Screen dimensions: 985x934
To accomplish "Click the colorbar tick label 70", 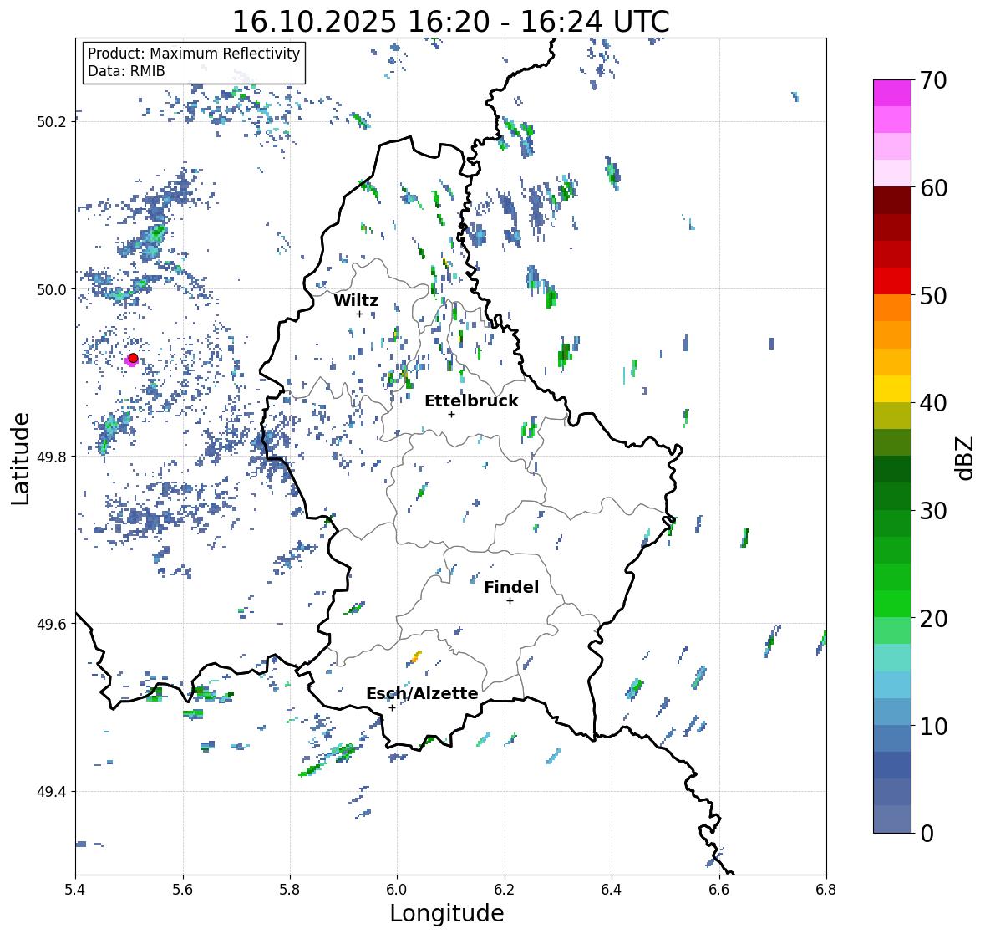I will [933, 80].
